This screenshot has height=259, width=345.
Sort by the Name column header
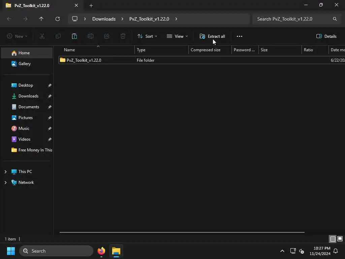97,50
